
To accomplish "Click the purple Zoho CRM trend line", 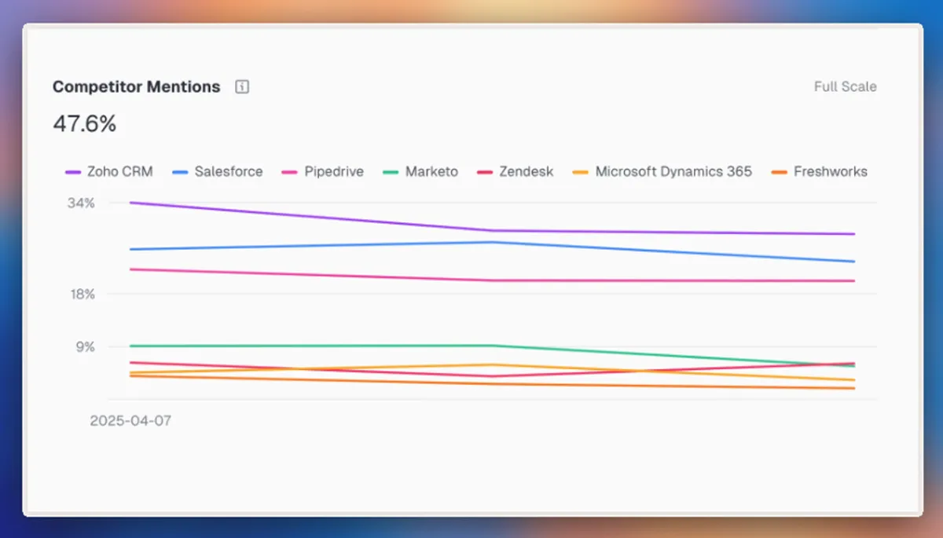I will (472, 227).
